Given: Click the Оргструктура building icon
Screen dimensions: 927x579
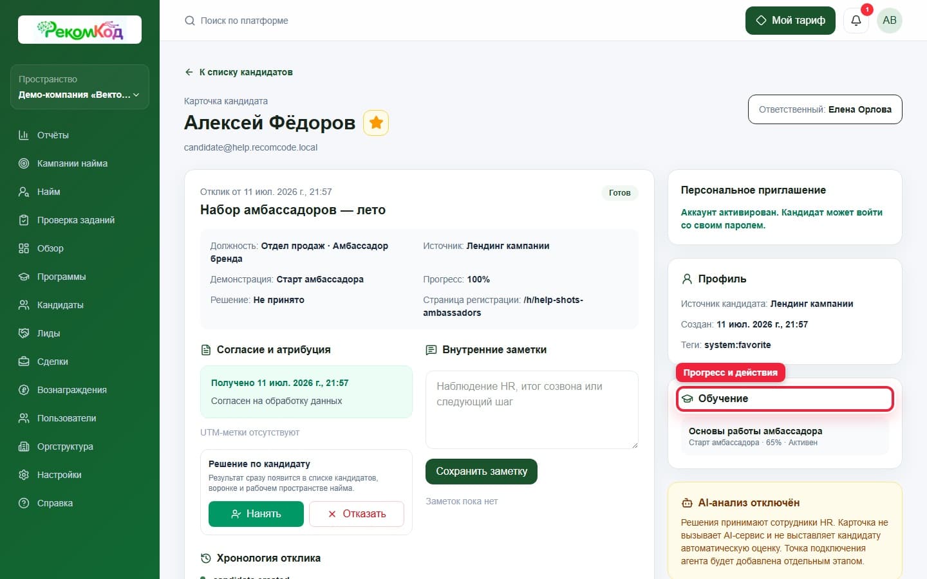Looking at the screenshot, I should click(x=24, y=446).
